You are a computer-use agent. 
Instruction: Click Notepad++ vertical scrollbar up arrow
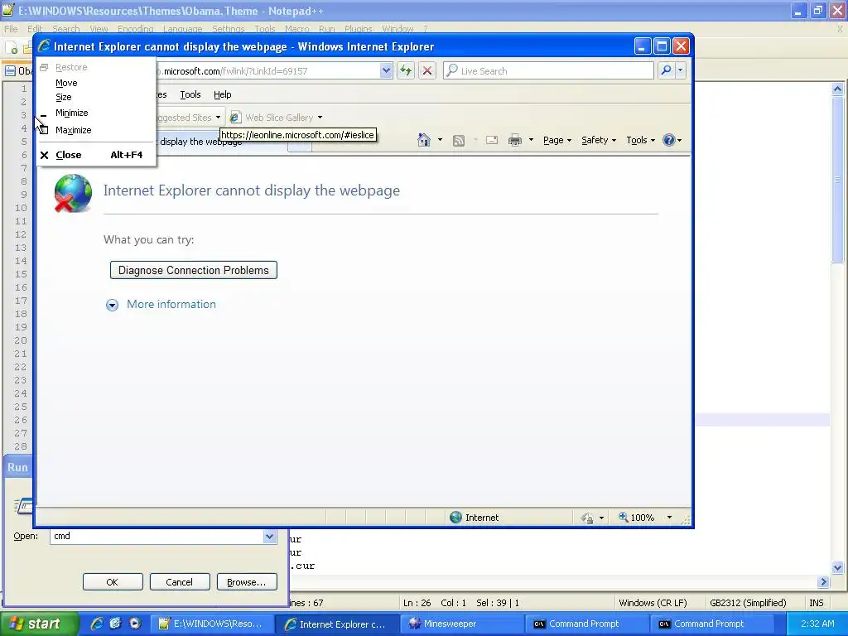[837, 89]
